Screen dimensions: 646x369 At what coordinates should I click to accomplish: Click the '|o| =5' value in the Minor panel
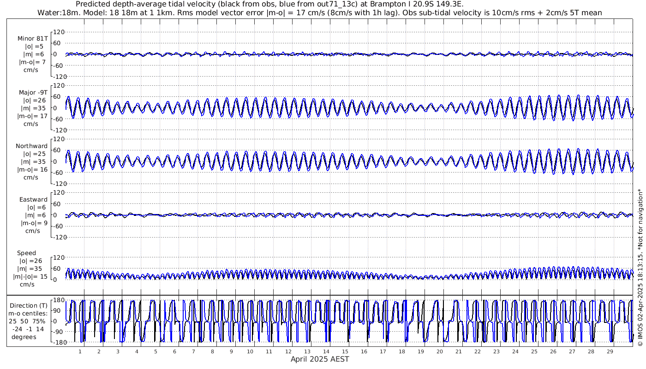34,46
